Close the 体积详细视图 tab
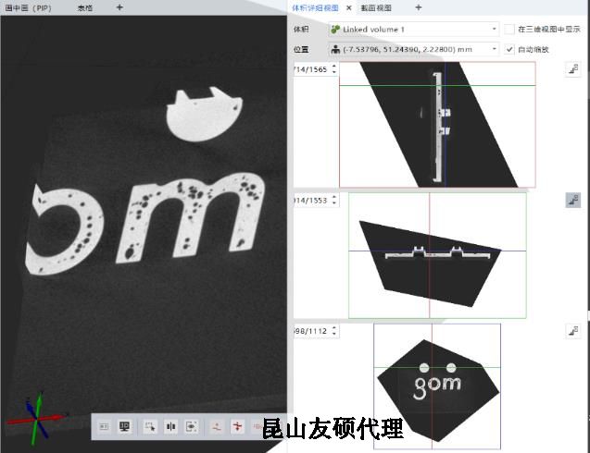The image size is (590, 453). (x=349, y=7)
